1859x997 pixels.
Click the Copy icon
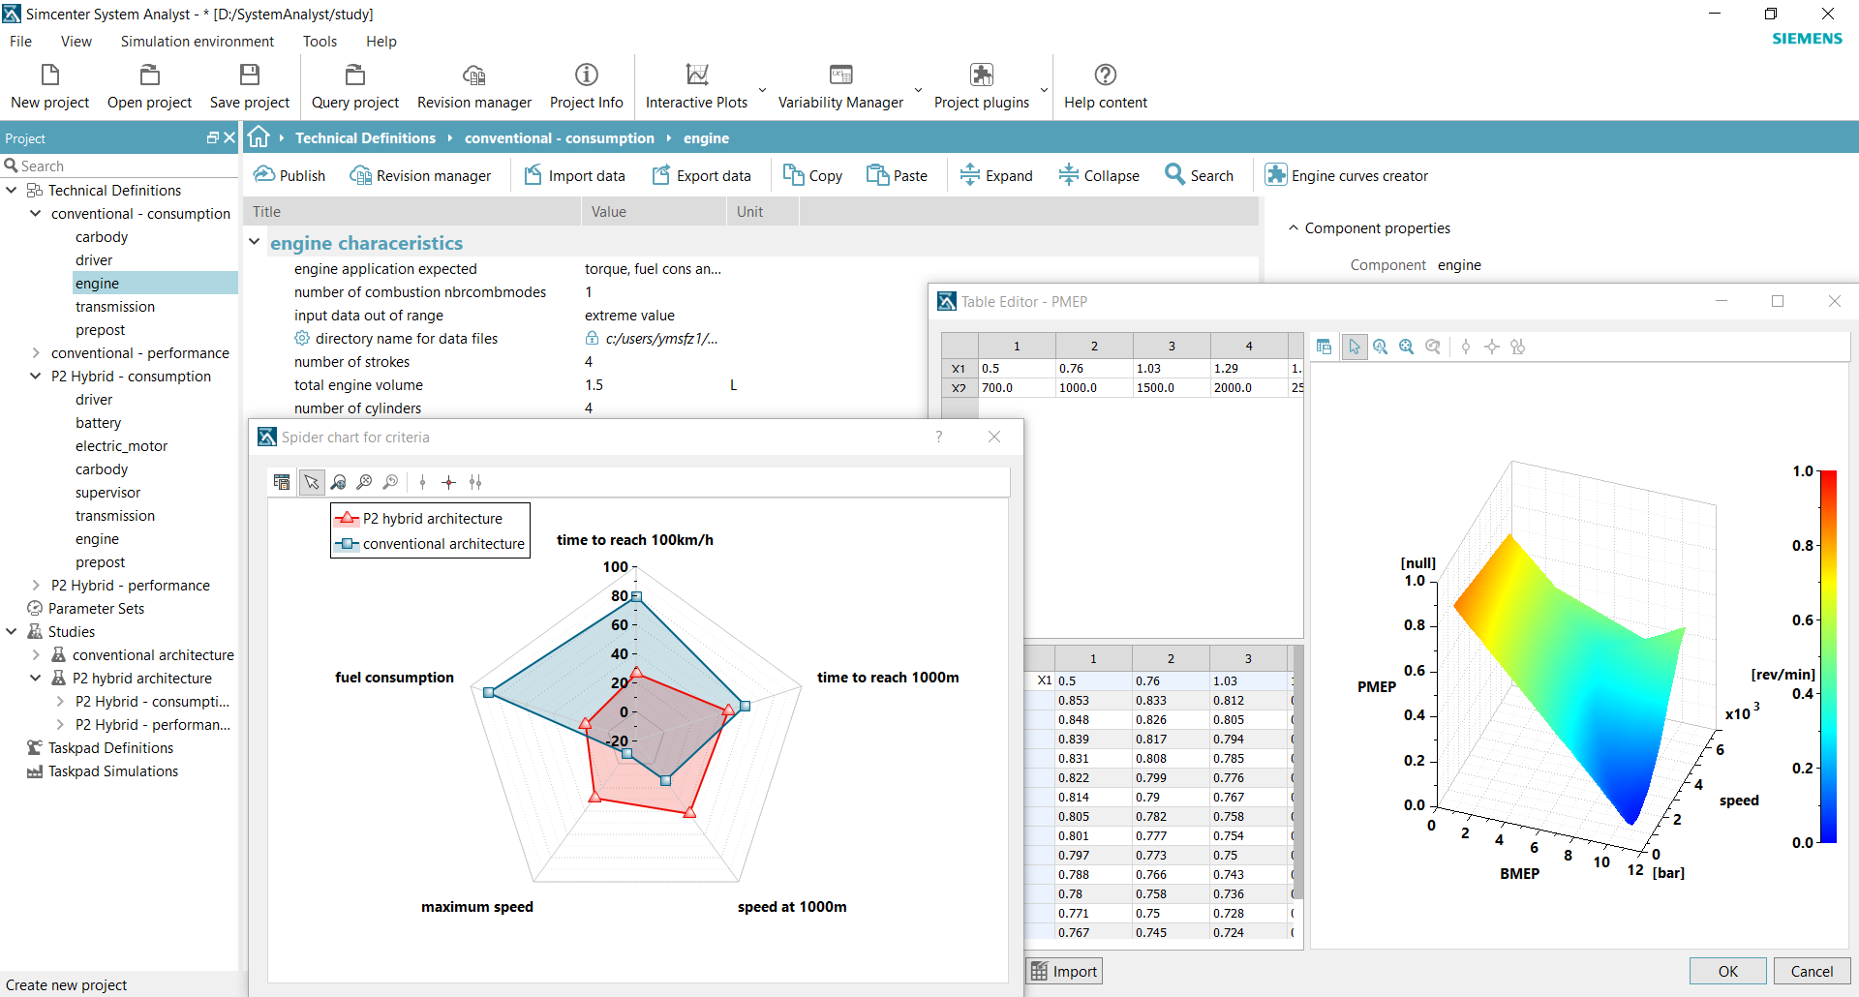[812, 175]
